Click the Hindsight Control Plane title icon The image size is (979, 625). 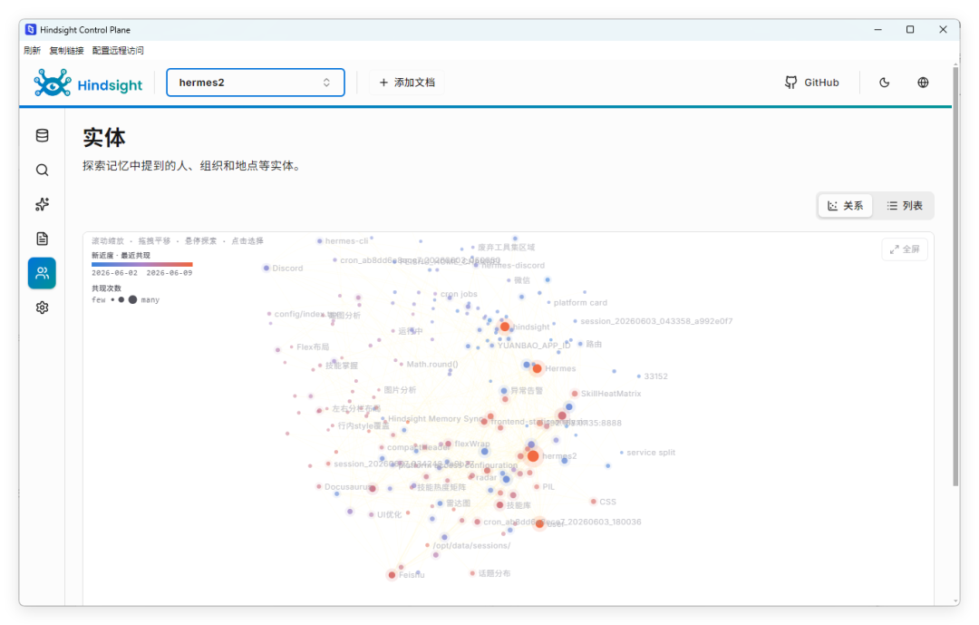point(31,30)
